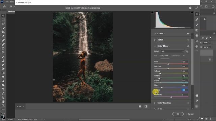Image resolution: width=216 pixels, height=121 pixels.
Task: Open the Presets overlapping circles icon
Action: click(197, 46)
